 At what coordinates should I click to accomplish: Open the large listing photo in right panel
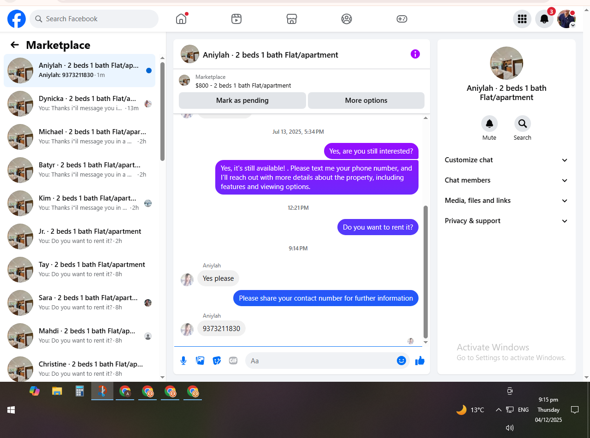507,63
